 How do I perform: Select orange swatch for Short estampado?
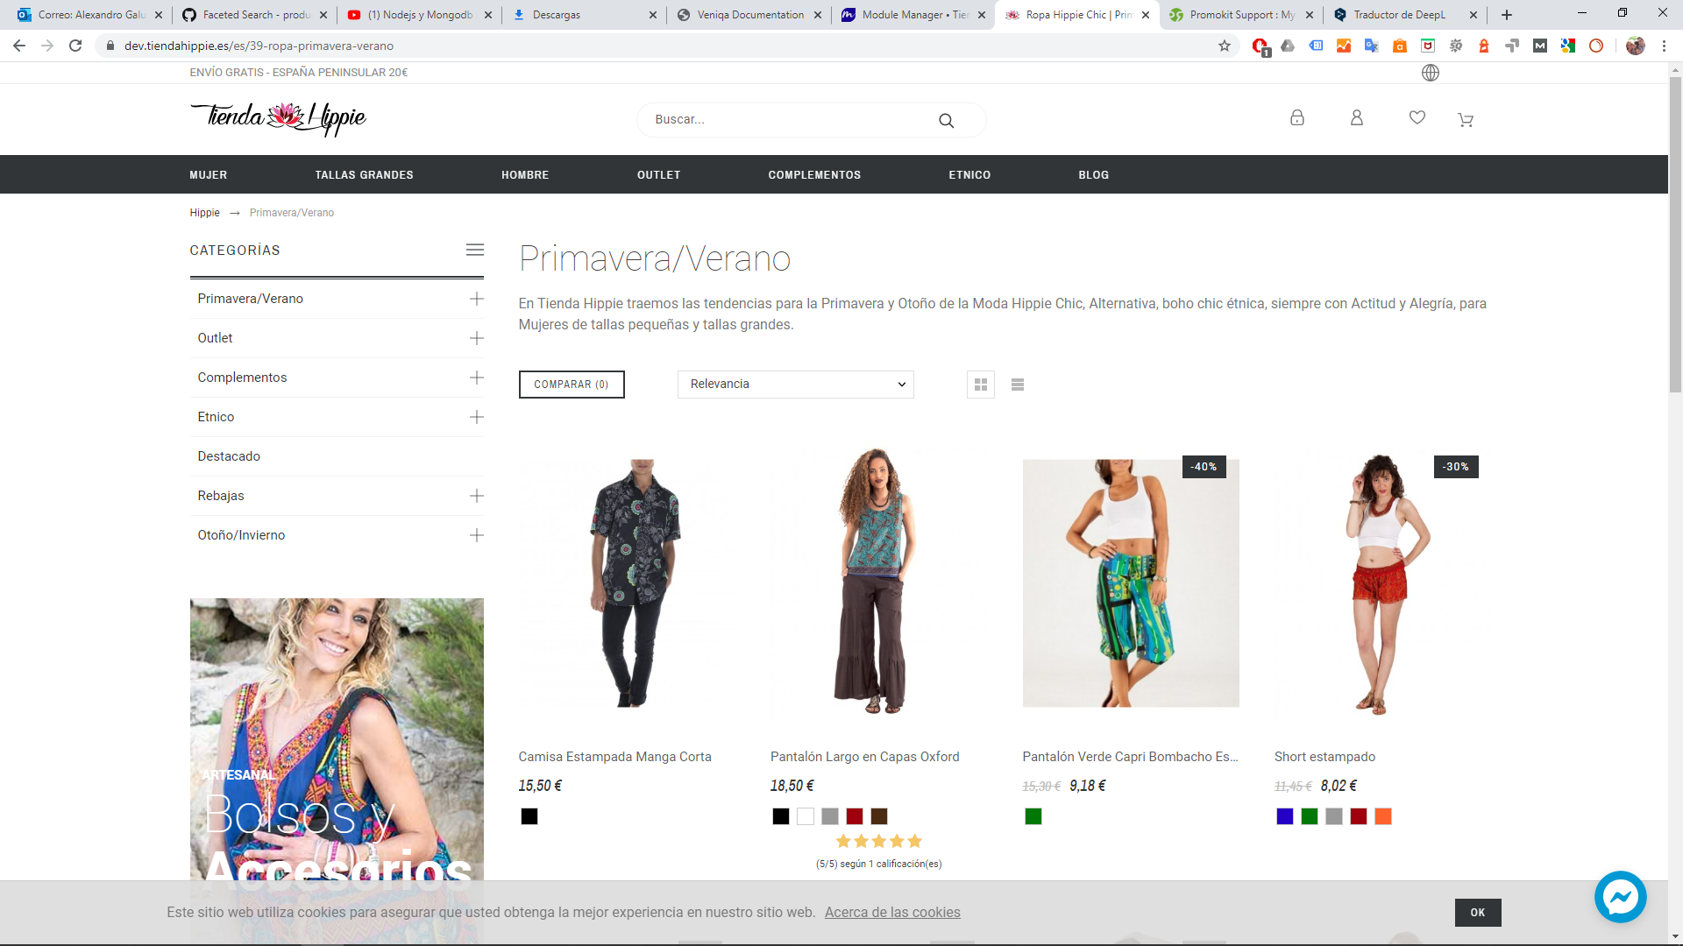pyautogui.click(x=1383, y=816)
